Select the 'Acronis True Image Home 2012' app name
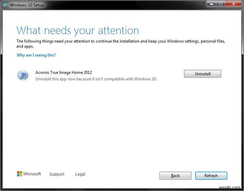244x191 pixels. (64, 73)
